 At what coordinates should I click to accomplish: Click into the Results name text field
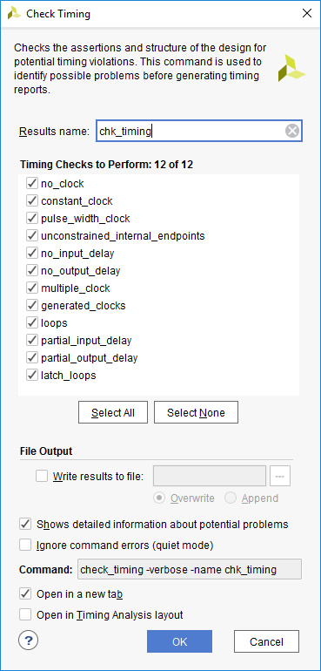[x=191, y=131]
